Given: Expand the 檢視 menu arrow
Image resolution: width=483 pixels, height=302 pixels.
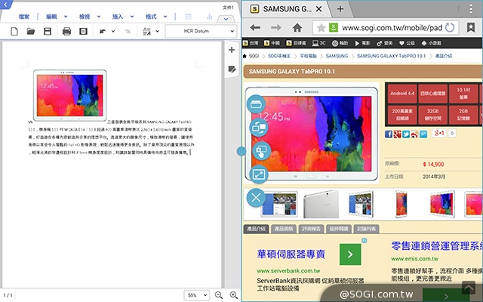Looking at the screenshot, I should point(99,17).
